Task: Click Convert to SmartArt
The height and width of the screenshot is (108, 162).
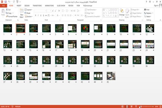Action: coord(92,17)
